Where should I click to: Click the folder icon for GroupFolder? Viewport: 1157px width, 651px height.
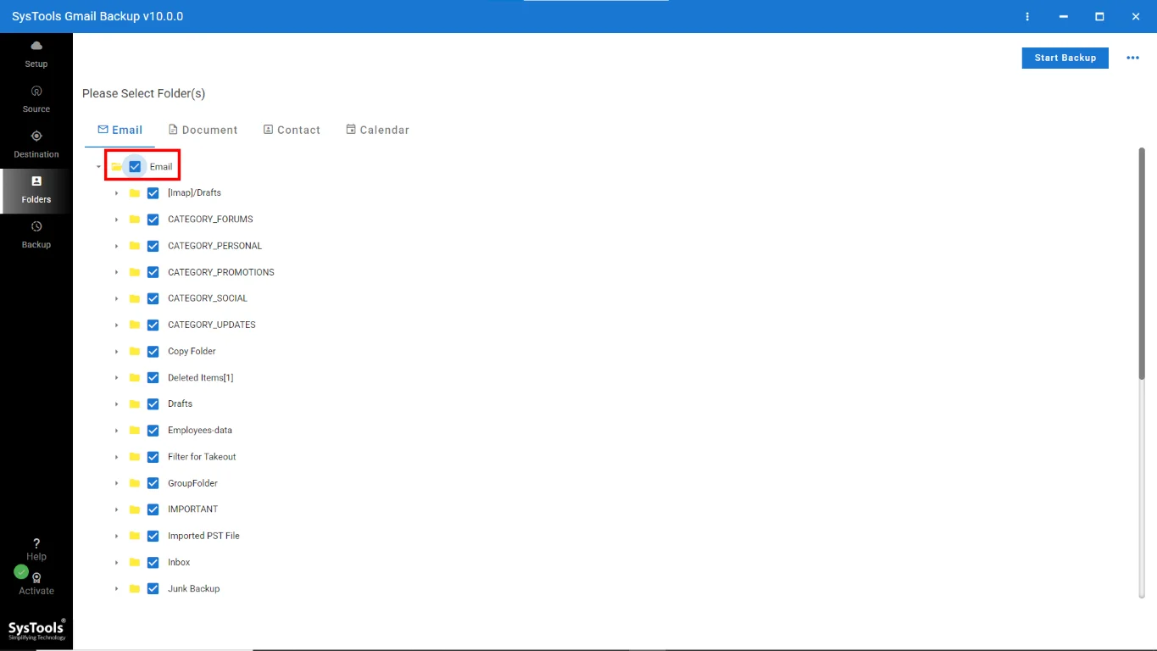click(x=135, y=483)
